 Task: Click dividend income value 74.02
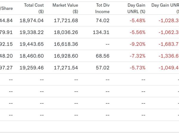click(103, 21)
